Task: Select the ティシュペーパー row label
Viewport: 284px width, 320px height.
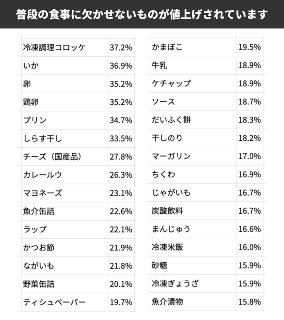Action: 54,302
